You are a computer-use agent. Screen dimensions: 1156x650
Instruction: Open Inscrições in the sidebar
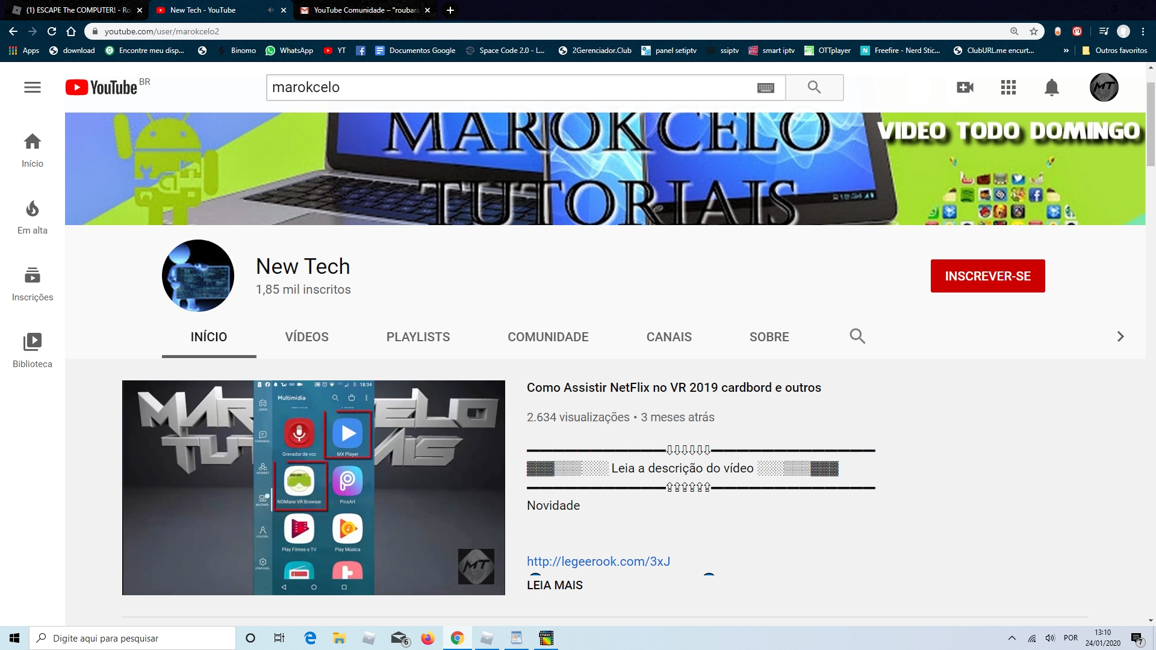pos(33,284)
